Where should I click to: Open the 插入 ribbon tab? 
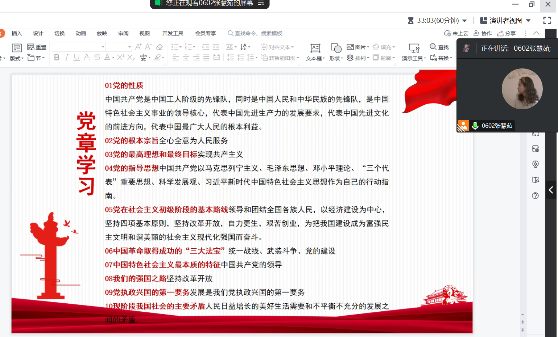[17, 33]
